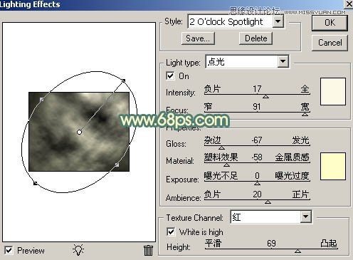
Task: Click the Cancel button
Action: click(330, 43)
